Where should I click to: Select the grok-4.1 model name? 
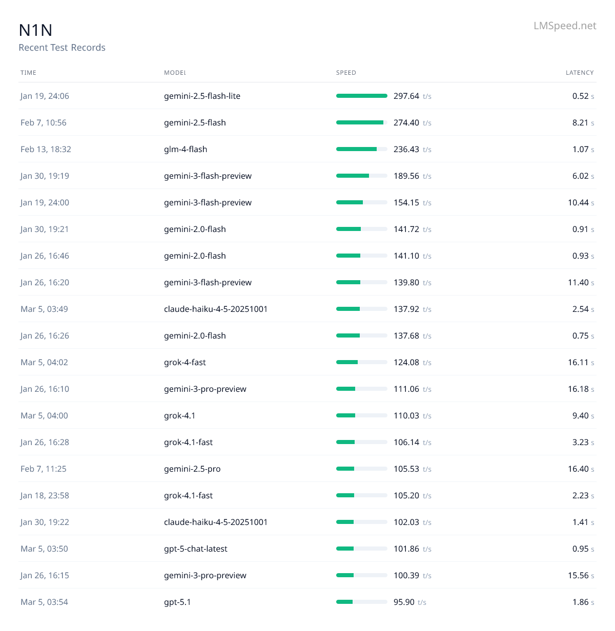tap(180, 415)
